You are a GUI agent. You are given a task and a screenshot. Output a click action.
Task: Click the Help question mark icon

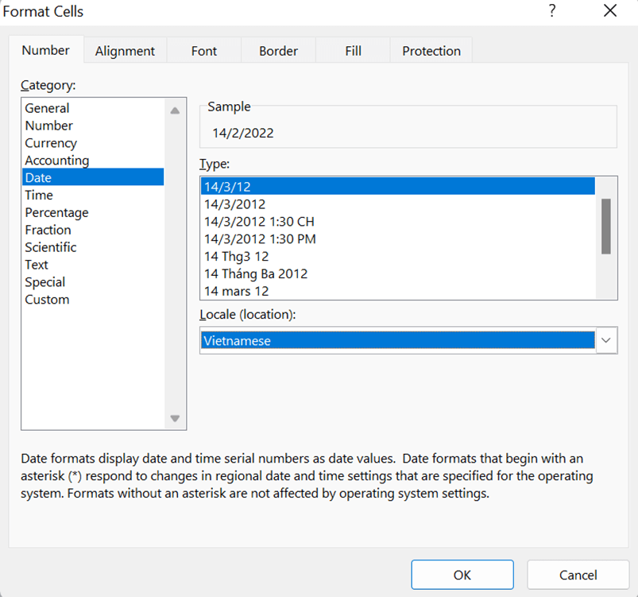pyautogui.click(x=551, y=11)
